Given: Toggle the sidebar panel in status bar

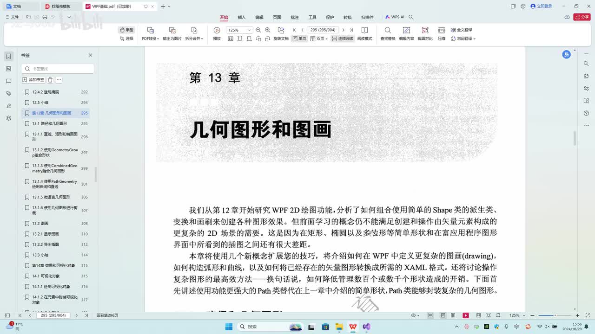Looking at the screenshot, I should coord(8,315).
